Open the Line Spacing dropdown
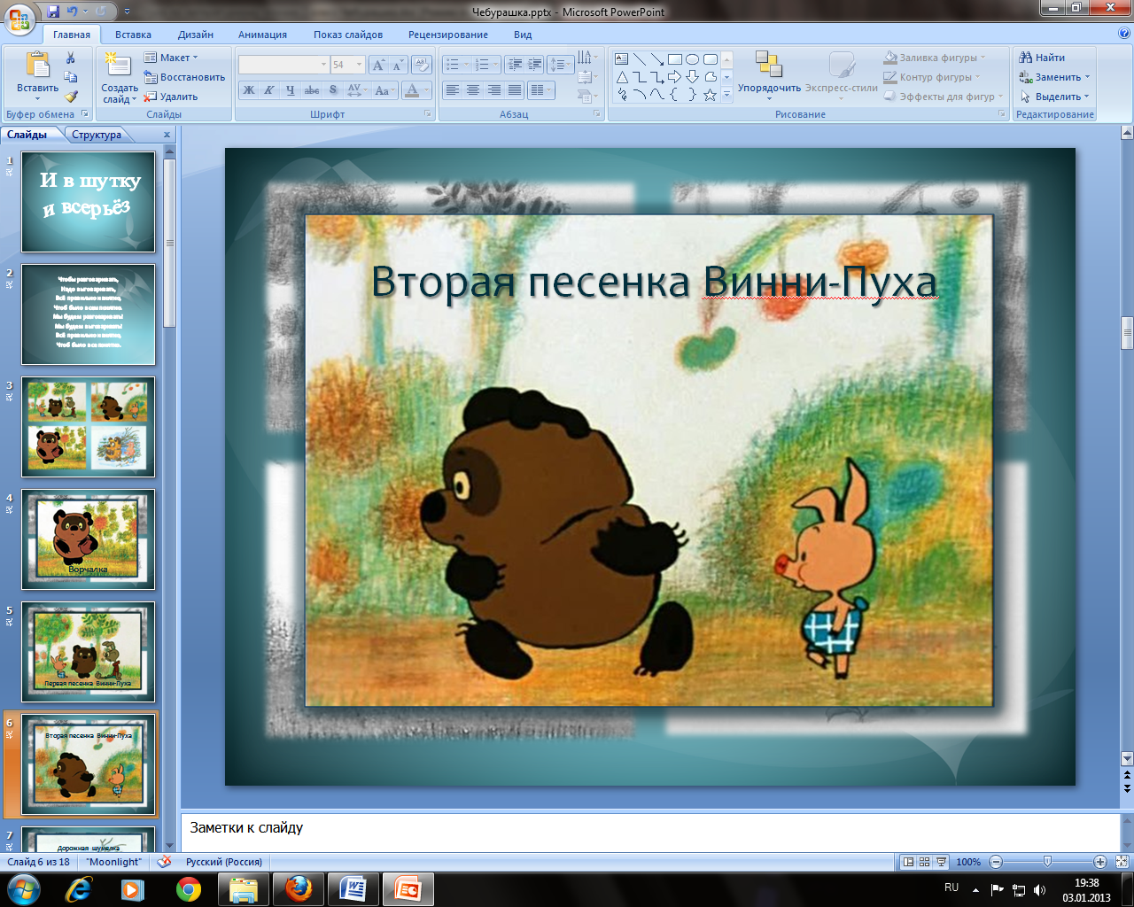 [x=561, y=65]
